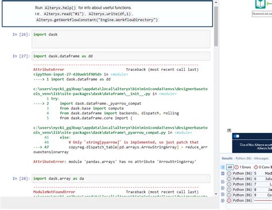Select the Input Data tool on canvas

coord(261,4)
